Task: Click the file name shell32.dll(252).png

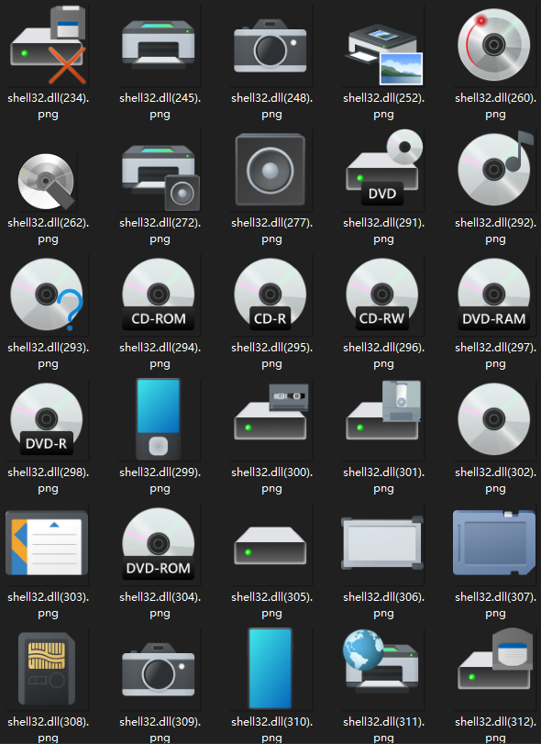Action: click(x=383, y=105)
